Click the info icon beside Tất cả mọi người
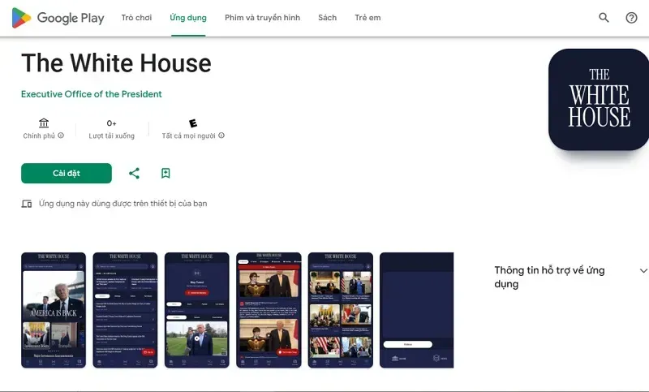 point(221,136)
